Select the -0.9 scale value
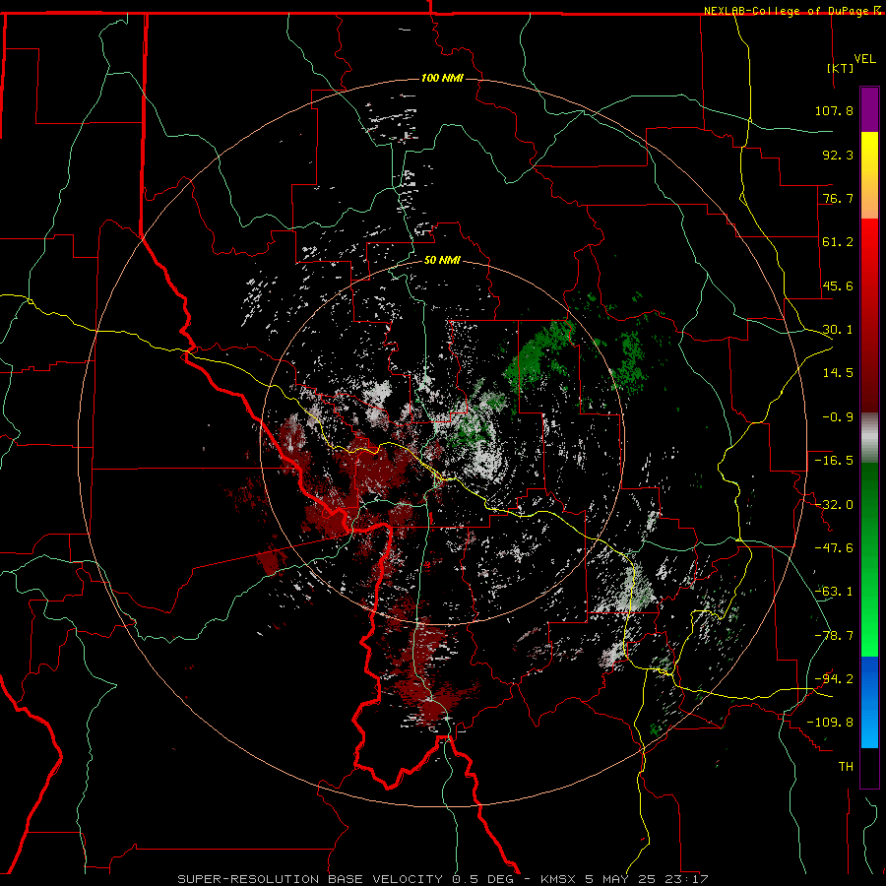Screen dimensions: 886x886 tap(838, 417)
